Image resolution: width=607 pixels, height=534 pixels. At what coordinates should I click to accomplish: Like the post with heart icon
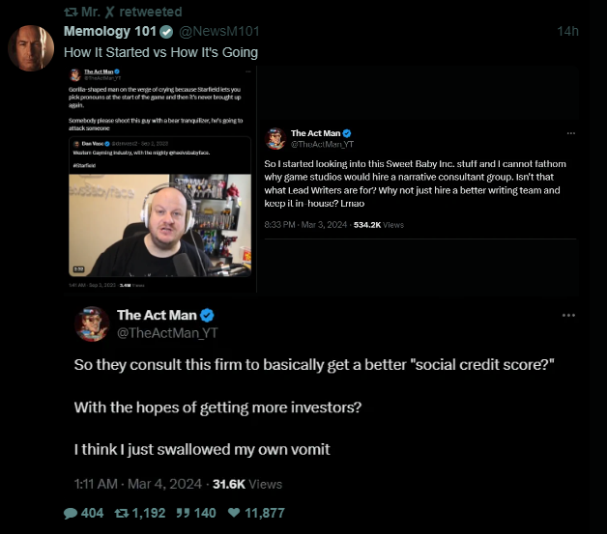[234, 513]
